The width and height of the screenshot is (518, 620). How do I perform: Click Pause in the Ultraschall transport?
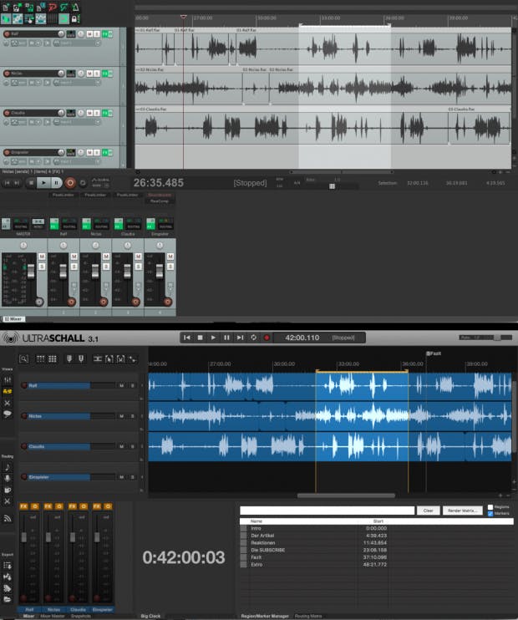(x=226, y=338)
